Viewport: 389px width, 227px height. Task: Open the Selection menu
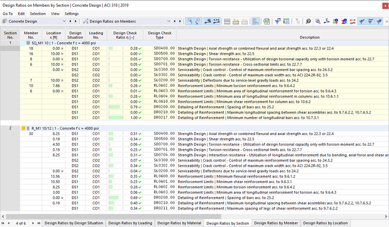pyautogui.click(x=38, y=14)
